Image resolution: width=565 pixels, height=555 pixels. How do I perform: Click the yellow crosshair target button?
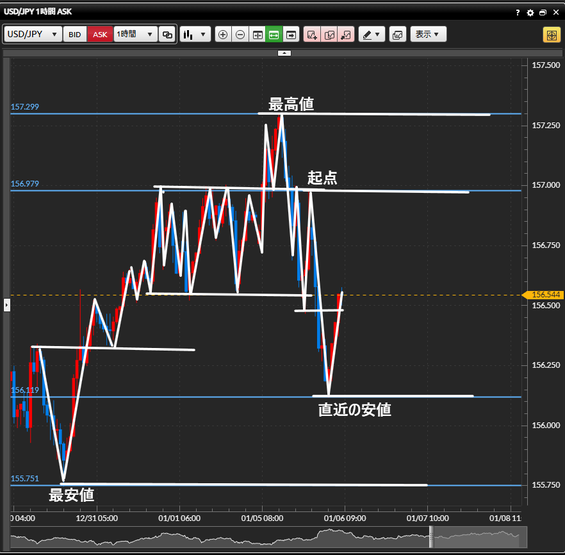(x=551, y=35)
